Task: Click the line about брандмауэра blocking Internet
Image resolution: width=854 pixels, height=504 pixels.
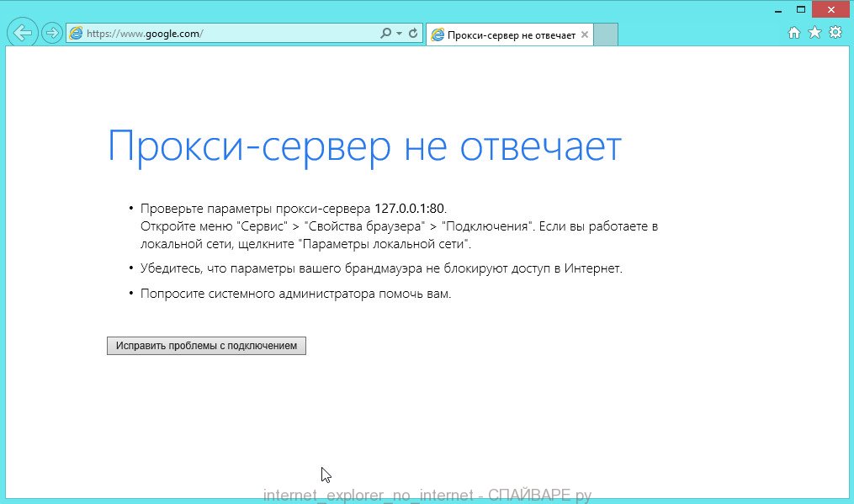Action: 381,268
